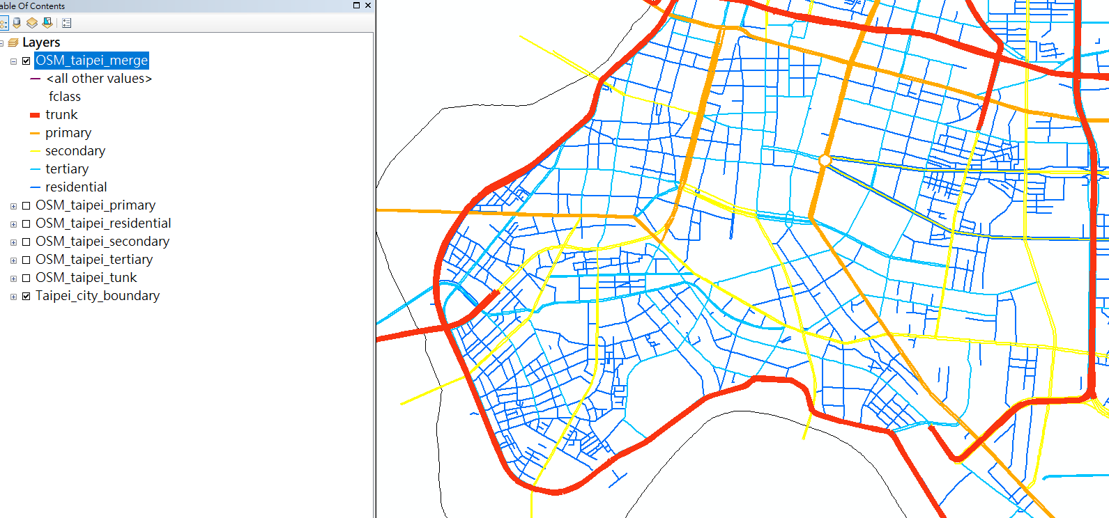This screenshot has height=518, width=1109.
Task: Select the OSM_taipei_residential layer name
Action: pyautogui.click(x=103, y=223)
